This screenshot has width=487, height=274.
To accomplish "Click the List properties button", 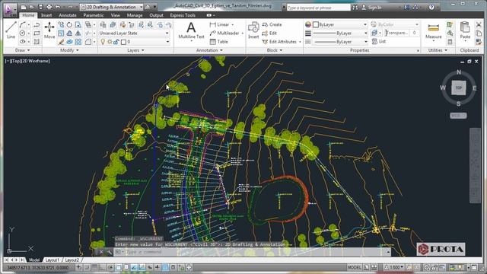I will pyautogui.click(x=379, y=41).
